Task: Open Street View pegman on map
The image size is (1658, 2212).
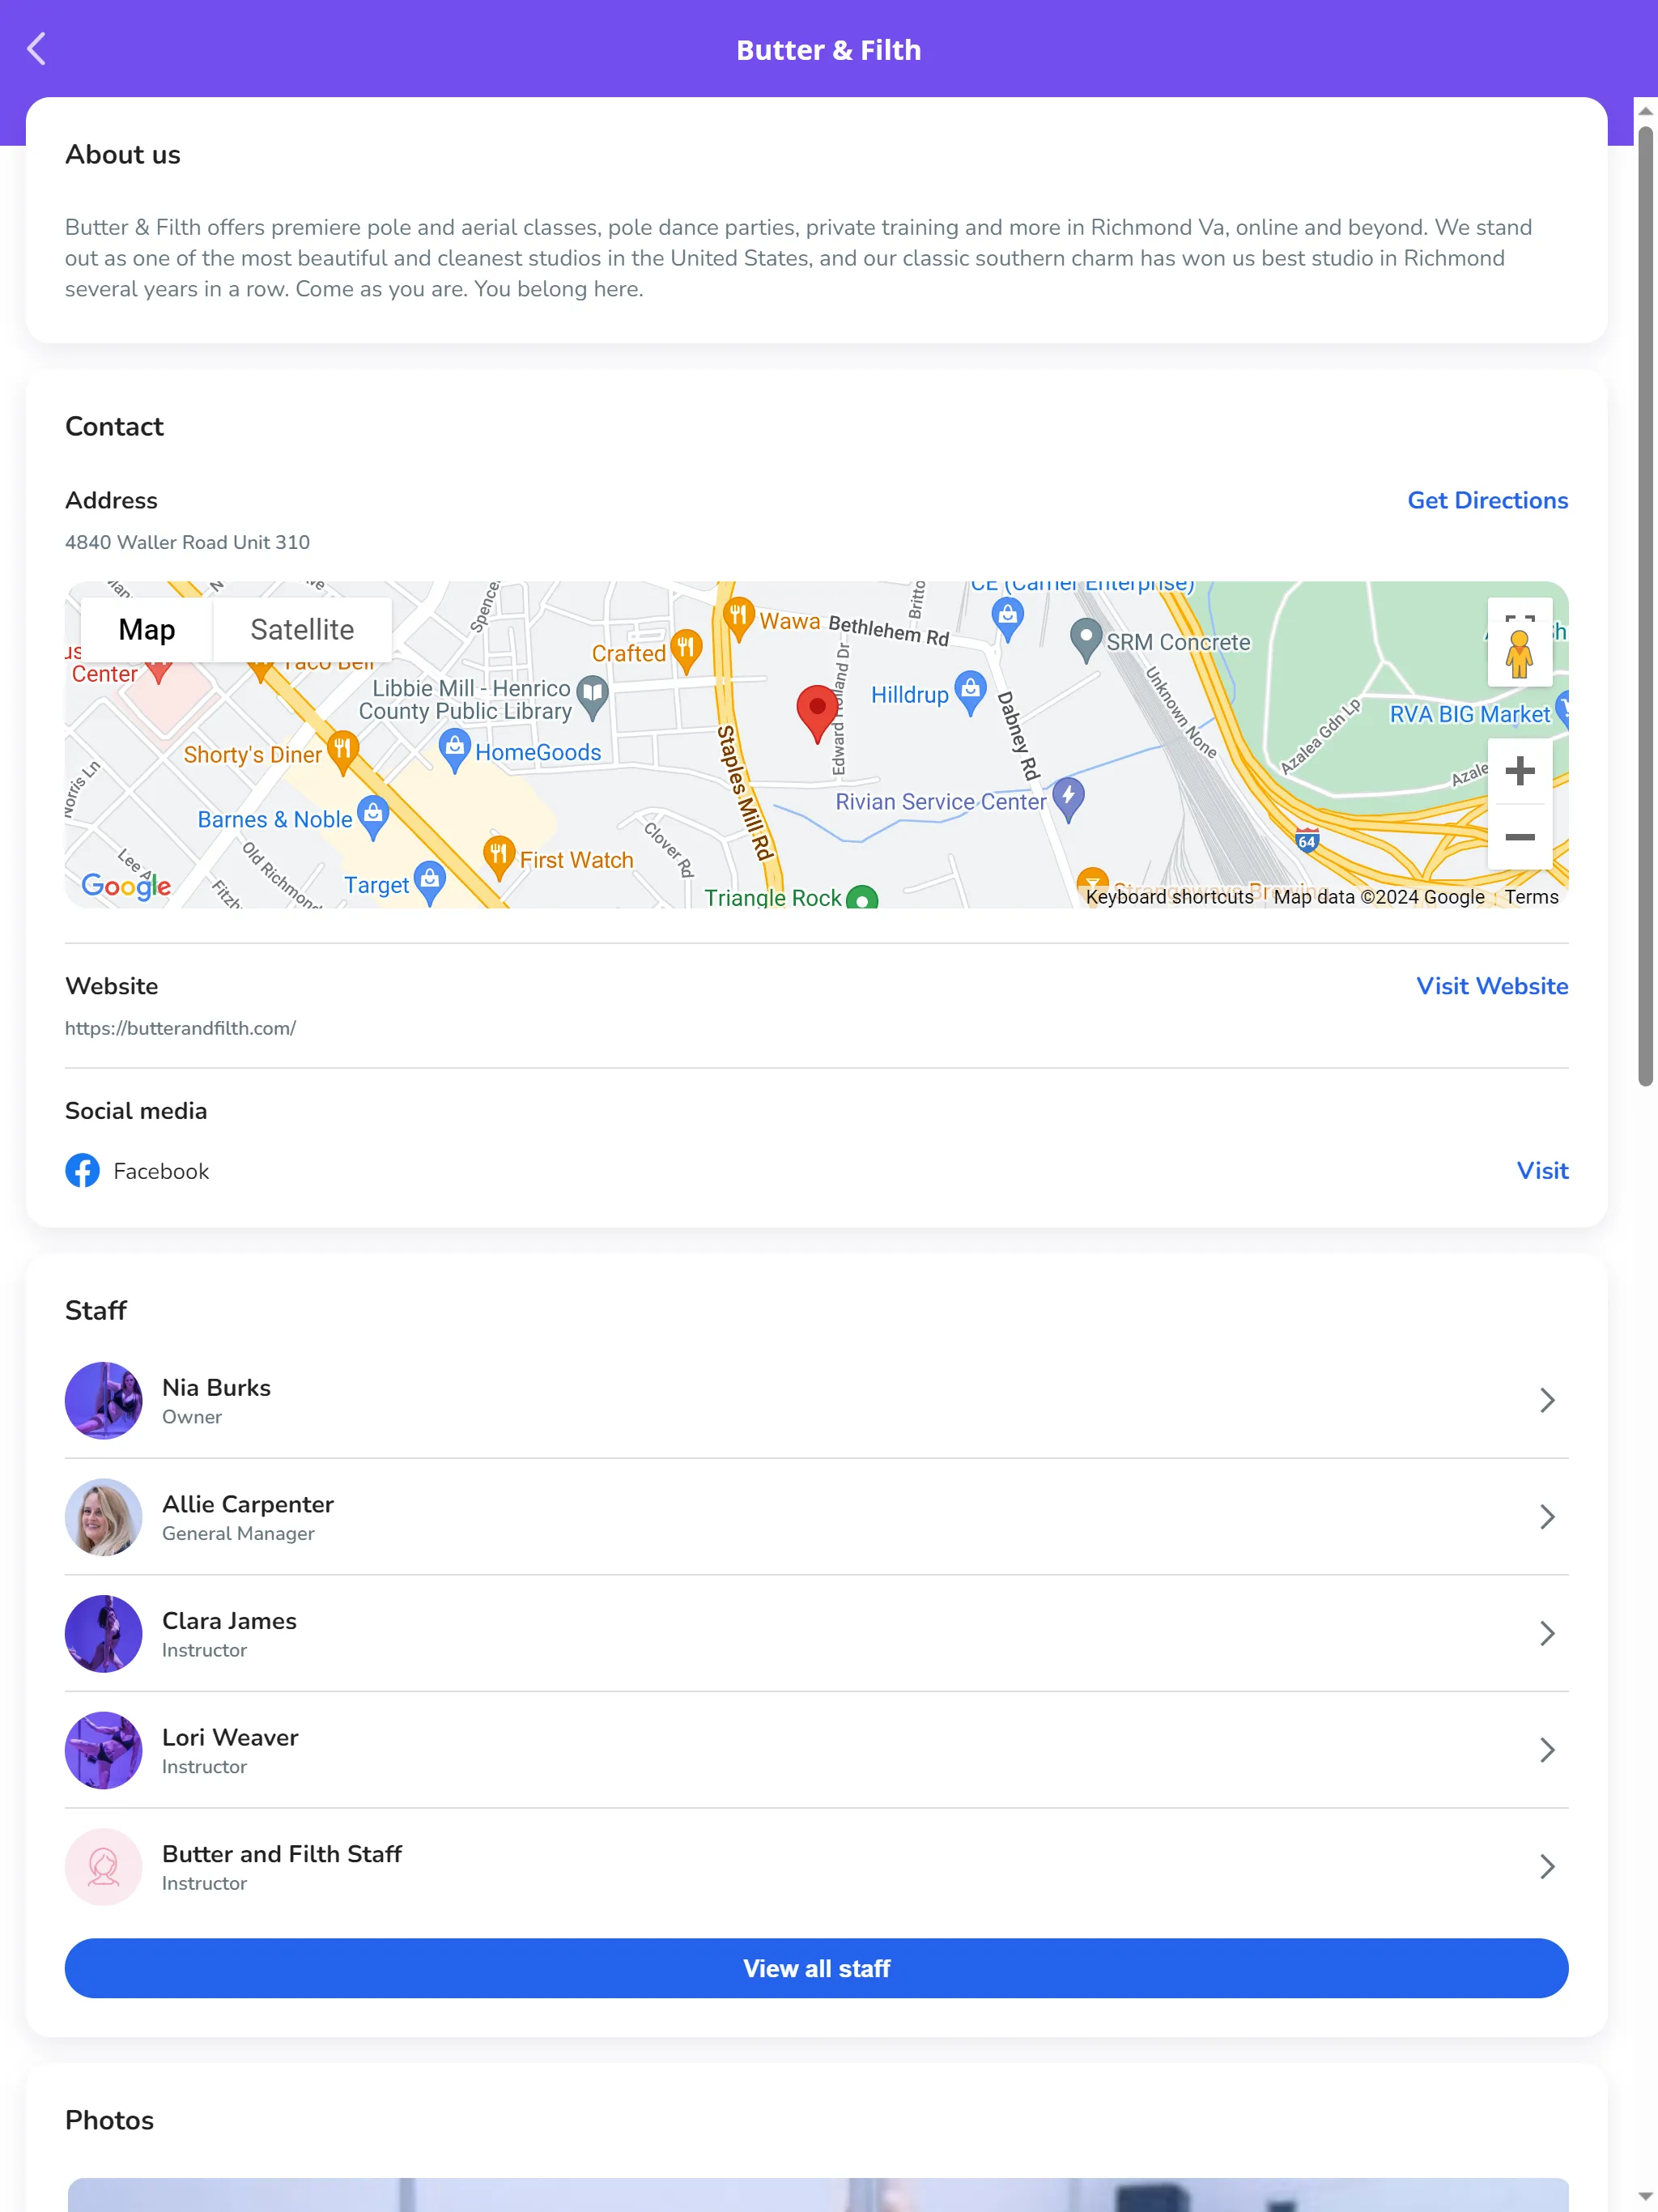Action: pyautogui.click(x=1519, y=656)
